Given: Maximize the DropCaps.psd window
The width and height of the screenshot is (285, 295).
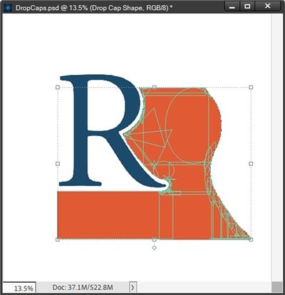Looking at the screenshot, I should 247,6.
